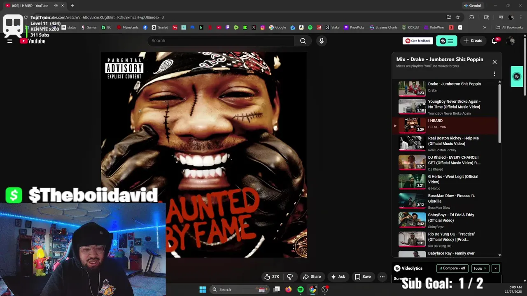Open the Create menu
The width and height of the screenshot is (527, 296).
[473, 41]
